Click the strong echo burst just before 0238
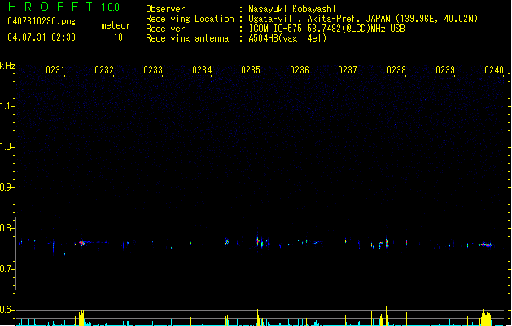This screenshot has height=326, width=512. (387, 243)
